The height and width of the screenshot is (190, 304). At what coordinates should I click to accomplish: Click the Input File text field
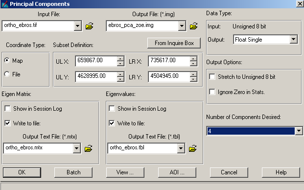pos(38,26)
